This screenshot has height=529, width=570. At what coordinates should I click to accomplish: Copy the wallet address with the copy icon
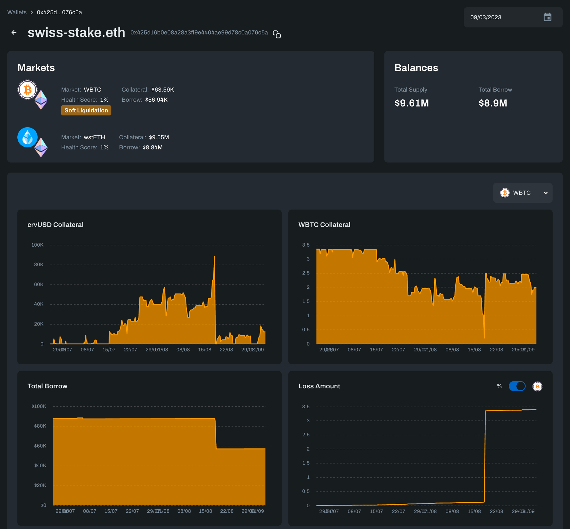tap(276, 34)
